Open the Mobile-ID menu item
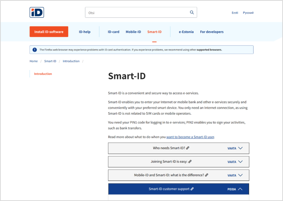The height and width of the screenshot is (201, 283). coord(133,32)
